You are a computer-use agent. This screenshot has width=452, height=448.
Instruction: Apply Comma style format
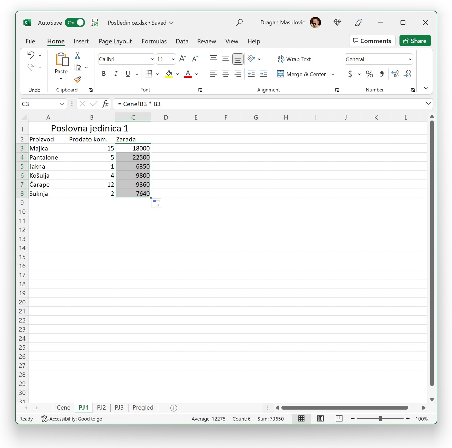(382, 74)
